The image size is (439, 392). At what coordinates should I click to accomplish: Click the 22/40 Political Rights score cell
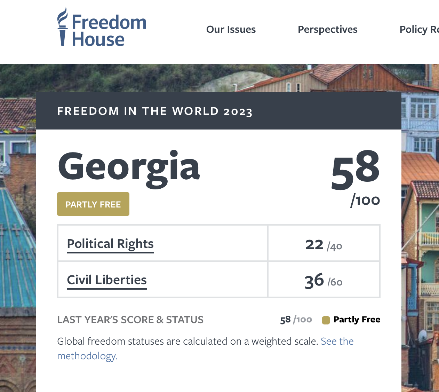[x=324, y=245]
